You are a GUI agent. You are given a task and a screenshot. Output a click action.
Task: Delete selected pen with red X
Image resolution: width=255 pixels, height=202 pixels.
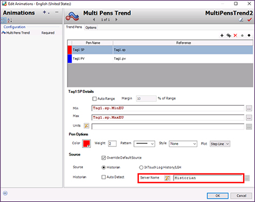[235, 36]
